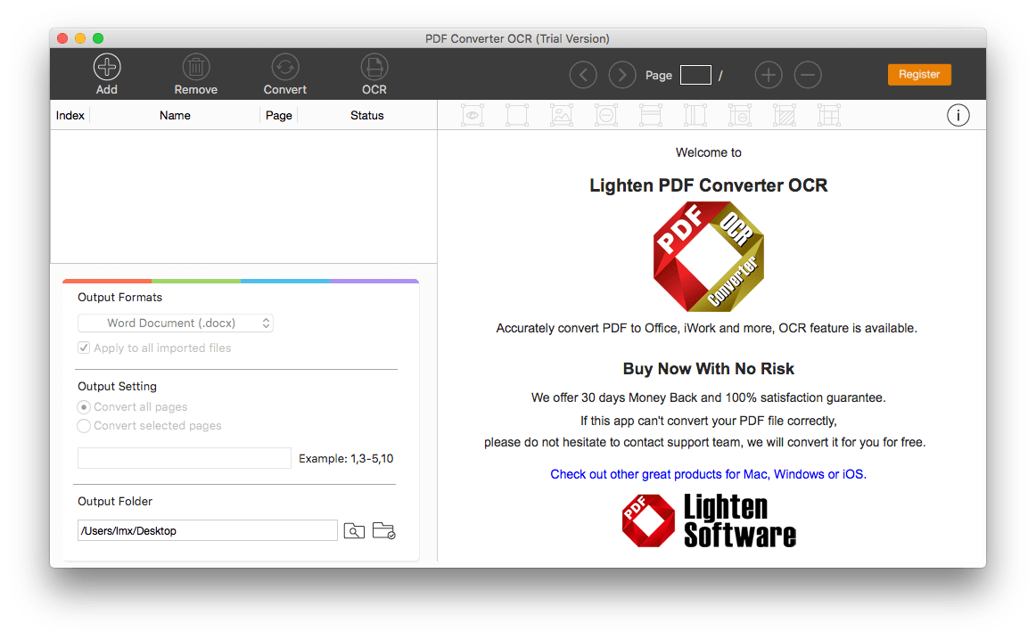Viewport: 1036px width, 639px height.
Task: Click the Register button
Action: tap(919, 75)
